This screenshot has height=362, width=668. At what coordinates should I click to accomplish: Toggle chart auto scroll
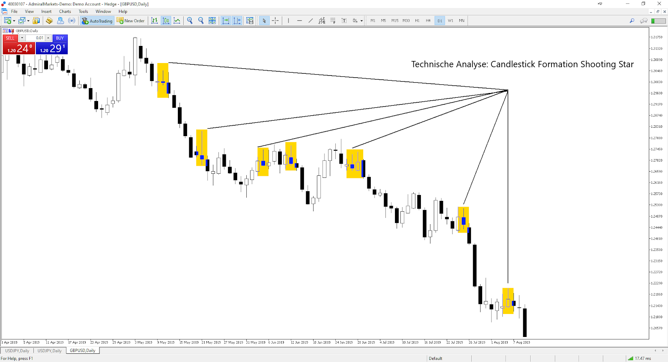(226, 20)
